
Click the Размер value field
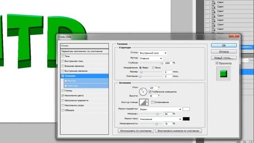click(168, 72)
